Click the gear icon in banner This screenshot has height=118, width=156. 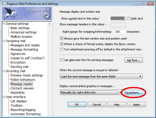[47, 16]
